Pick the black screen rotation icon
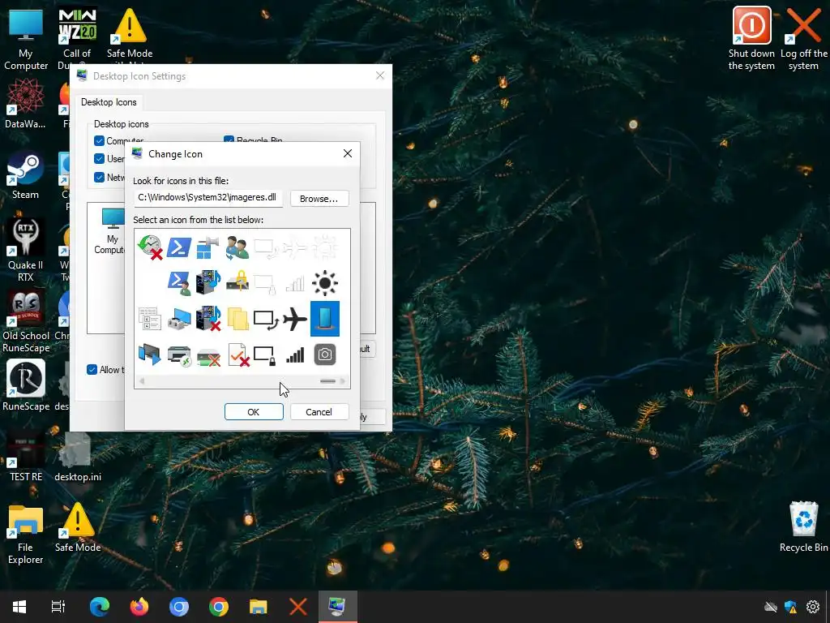The height and width of the screenshot is (623, 830). (266, 320)
